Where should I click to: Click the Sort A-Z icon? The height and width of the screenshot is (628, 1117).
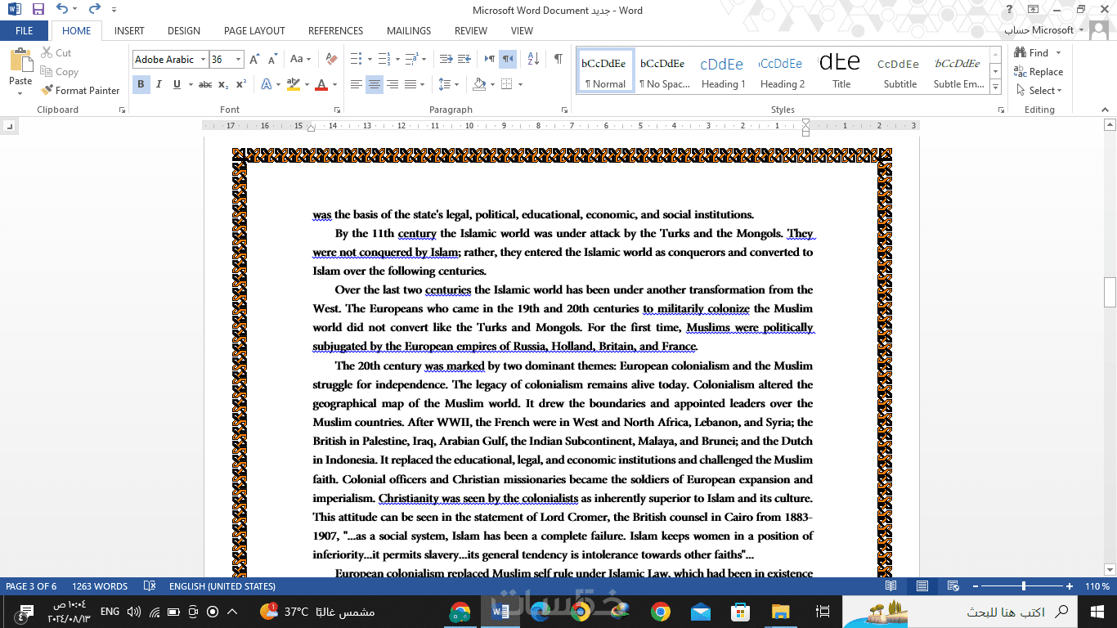click(533, 59)
